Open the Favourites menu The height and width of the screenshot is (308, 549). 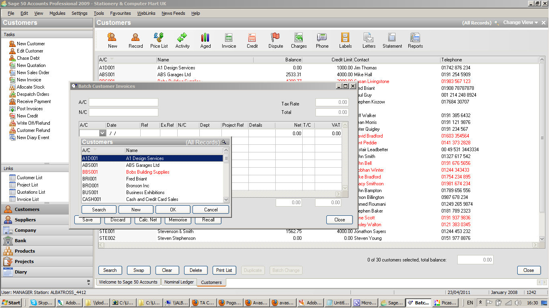coord(121,13)
